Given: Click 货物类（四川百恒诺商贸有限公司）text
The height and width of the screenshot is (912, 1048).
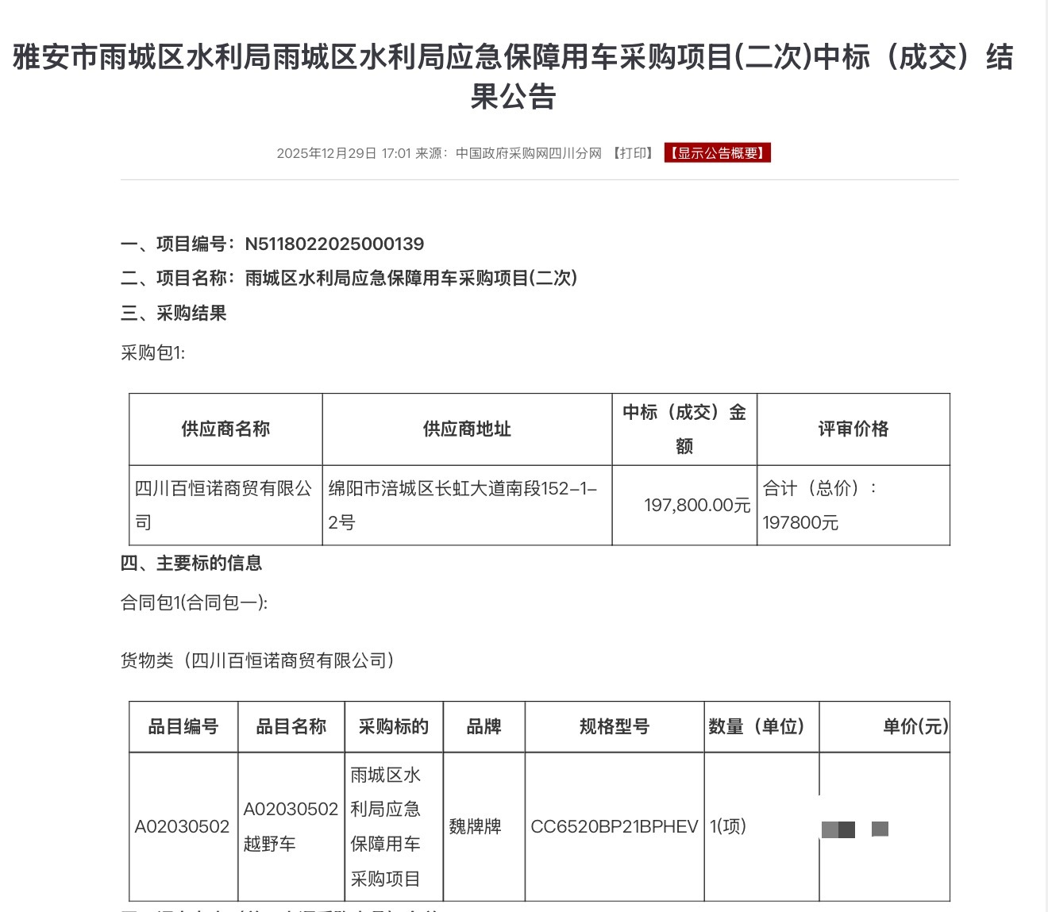Looking at the screenshot, I should pos(258,660).
